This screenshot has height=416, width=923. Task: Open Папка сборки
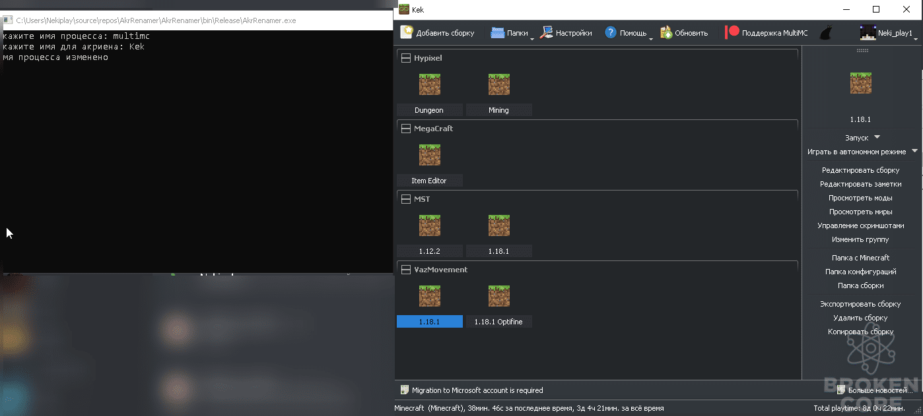(x=860, y=285)
